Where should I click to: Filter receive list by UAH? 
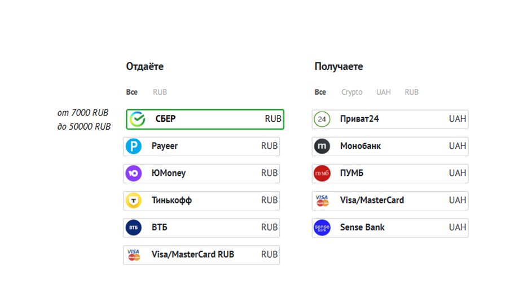[384, 92]
